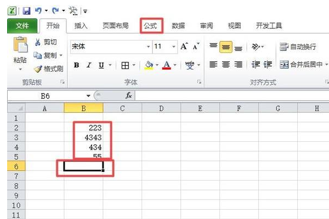Toggle center text horizontally
This screenshot has width=329, height=219.
[x=226, y=65]
